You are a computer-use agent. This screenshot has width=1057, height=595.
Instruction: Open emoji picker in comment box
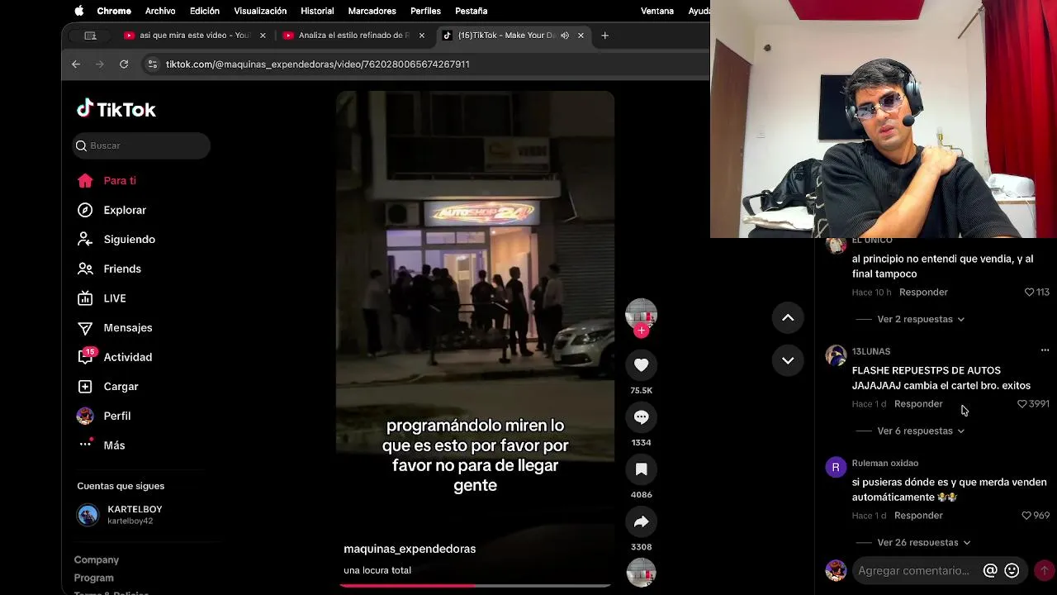click(x=1012, y=570)
